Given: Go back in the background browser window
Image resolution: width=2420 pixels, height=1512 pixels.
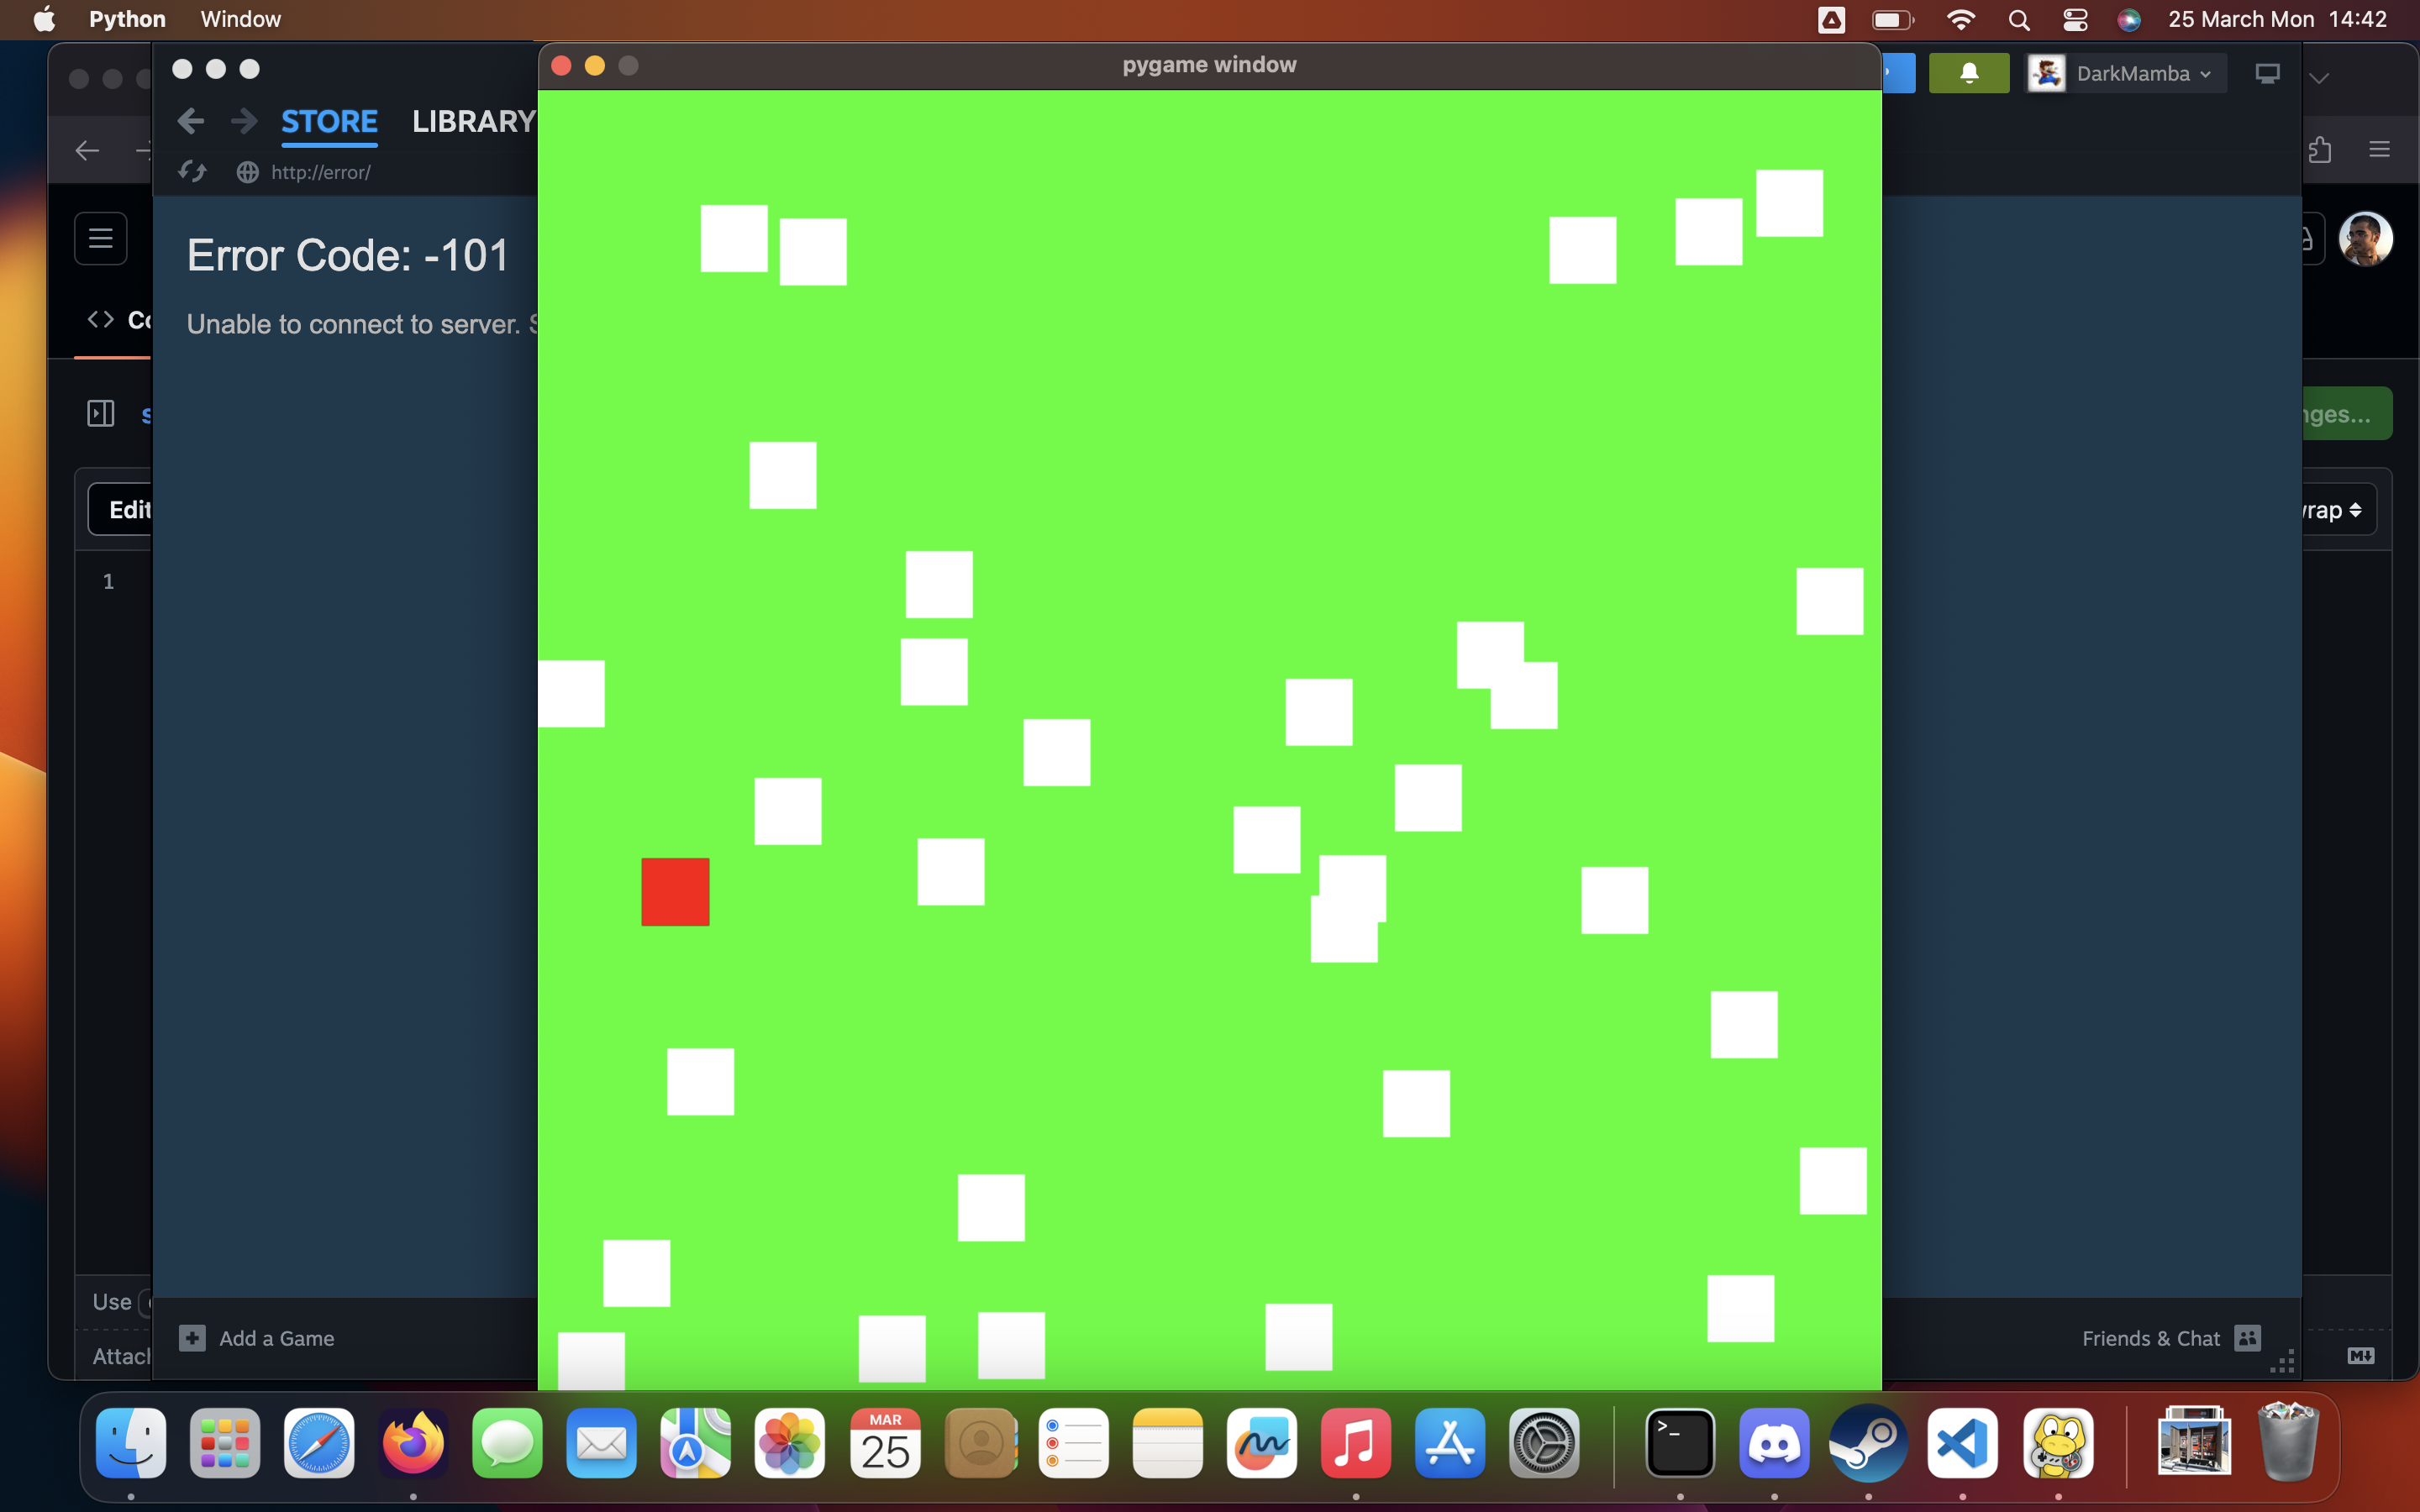Looking at the screenshot, I should (88, 150).
